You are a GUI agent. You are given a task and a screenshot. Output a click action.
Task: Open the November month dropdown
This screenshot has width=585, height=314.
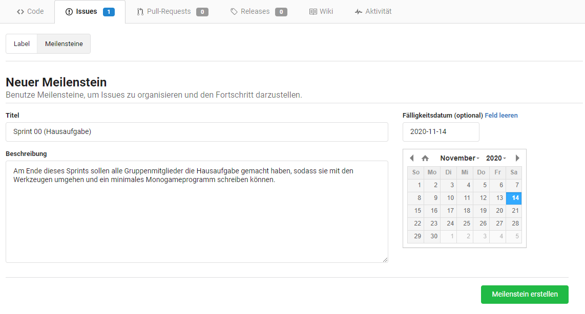(459, 158)
